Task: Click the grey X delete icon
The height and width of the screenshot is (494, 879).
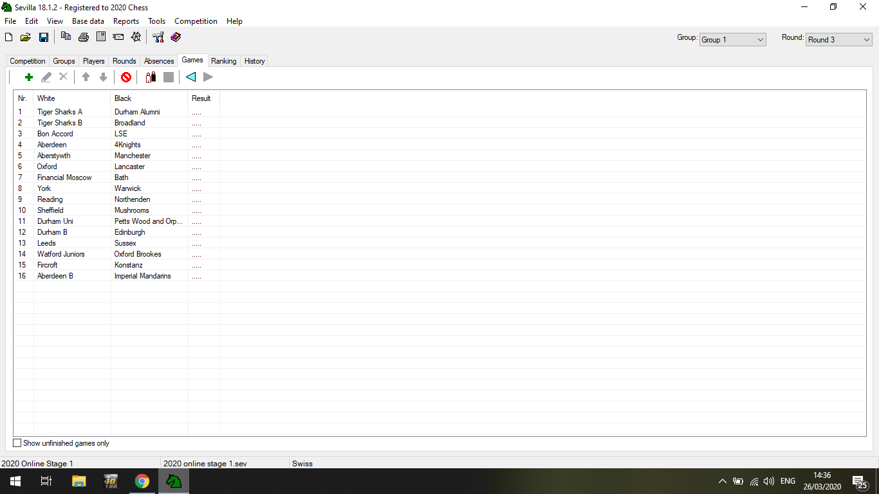Action: click(x=64, y=77)
